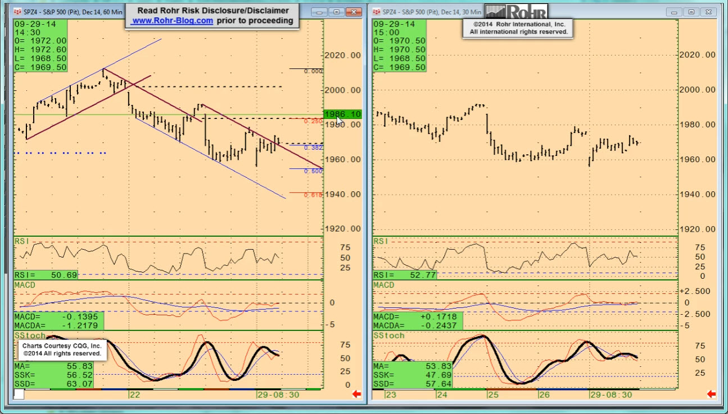Open the www.Rohr-Blog.com link
The height and width of the screenshot is (414, 728).
point(171,21)
